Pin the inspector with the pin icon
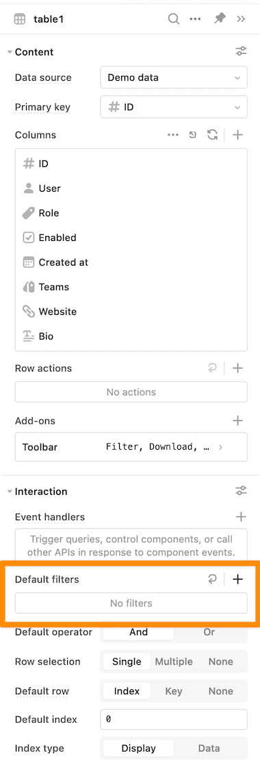 click(x=220, y=19)
